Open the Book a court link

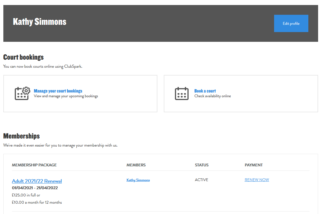[x=205, y=91]
